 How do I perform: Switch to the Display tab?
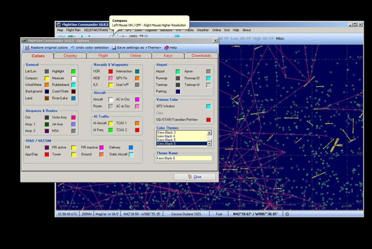[x=70, y=56]
